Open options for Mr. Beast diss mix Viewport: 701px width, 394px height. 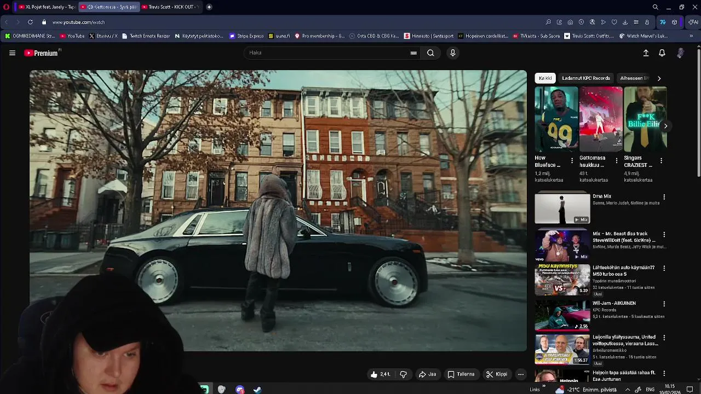(x=664, y=235)
